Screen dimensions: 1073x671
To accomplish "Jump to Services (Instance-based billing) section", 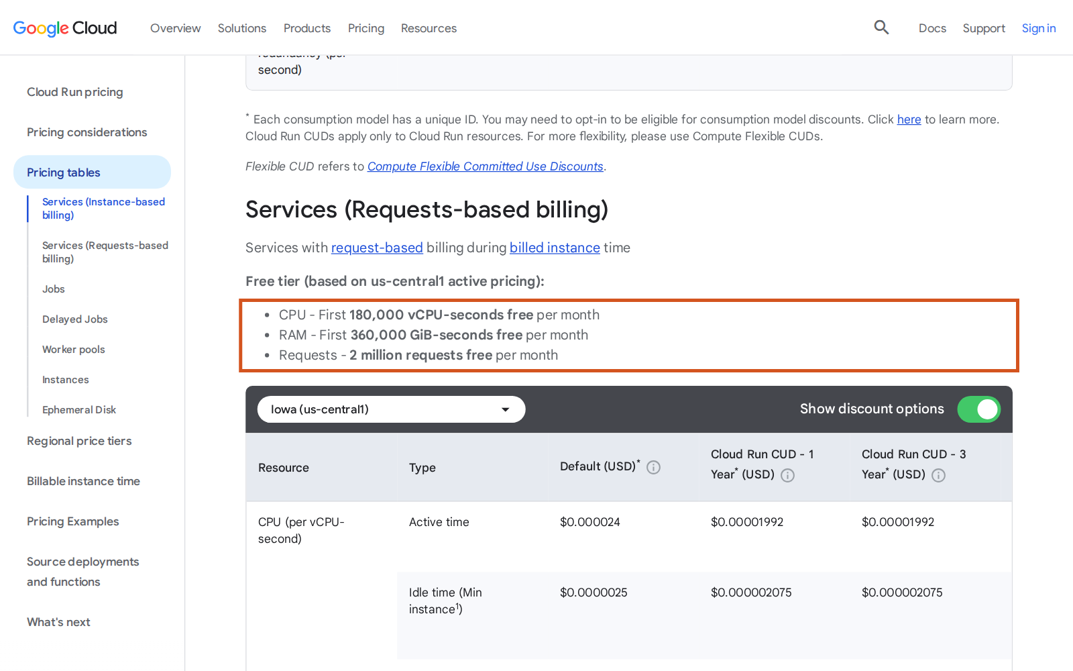I will coord(103,208).
